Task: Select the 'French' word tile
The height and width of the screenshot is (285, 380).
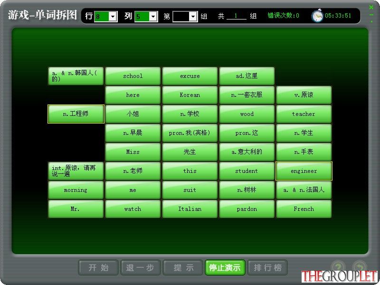Action: pos(304,209)
